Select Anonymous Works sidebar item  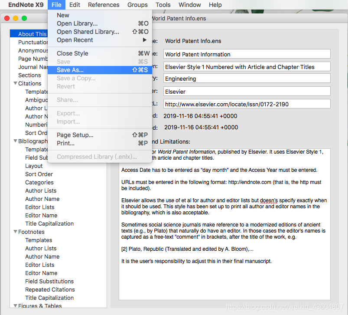coord(33,50)
